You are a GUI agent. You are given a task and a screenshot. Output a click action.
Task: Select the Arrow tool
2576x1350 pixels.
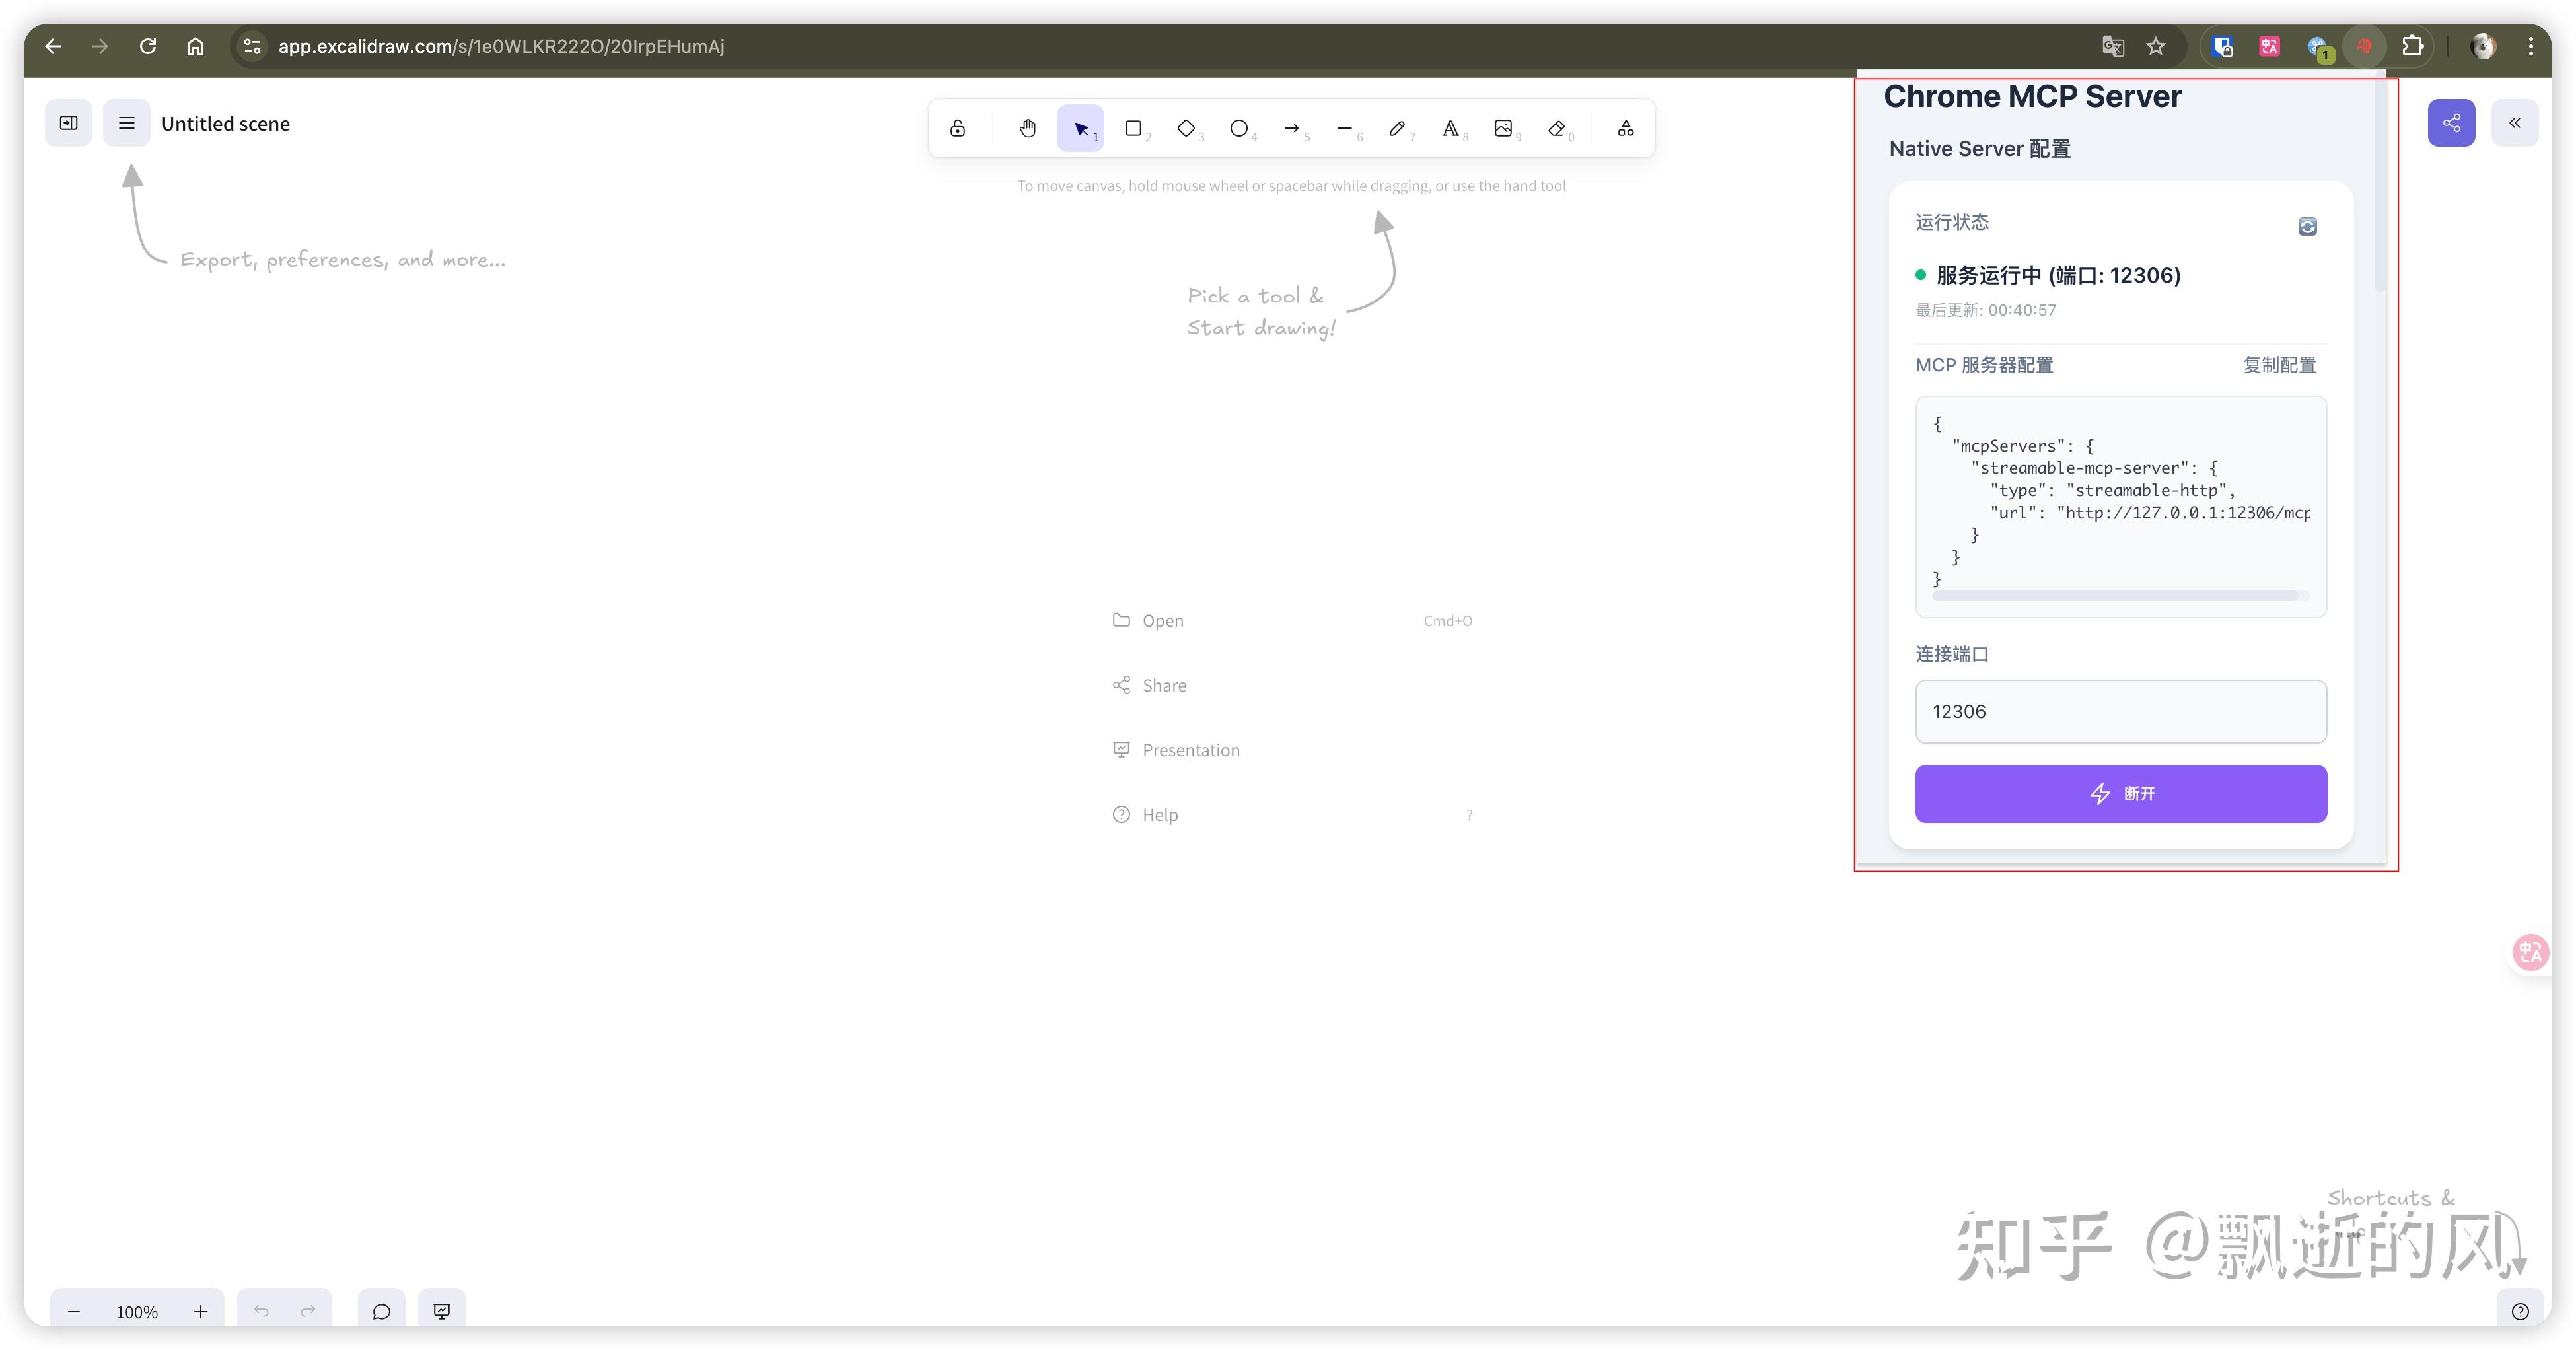coord(1292,128)
